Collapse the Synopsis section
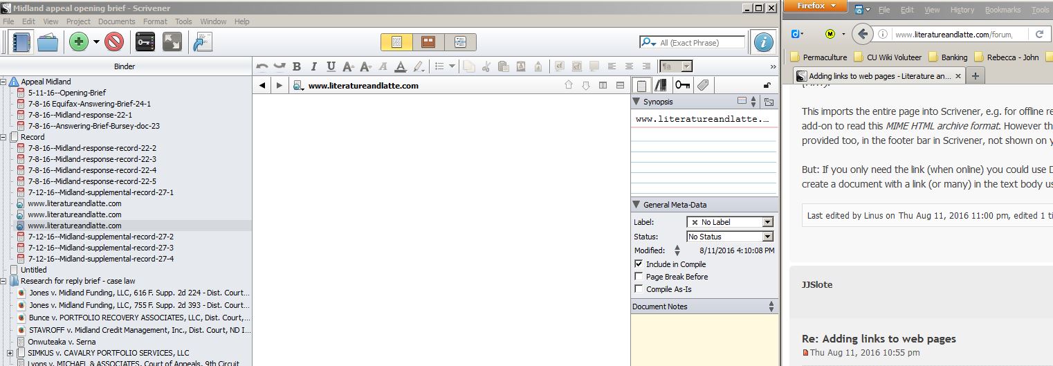Image resolution: width=1053 pixels, height=366 pixels. [x=637, y=102]
